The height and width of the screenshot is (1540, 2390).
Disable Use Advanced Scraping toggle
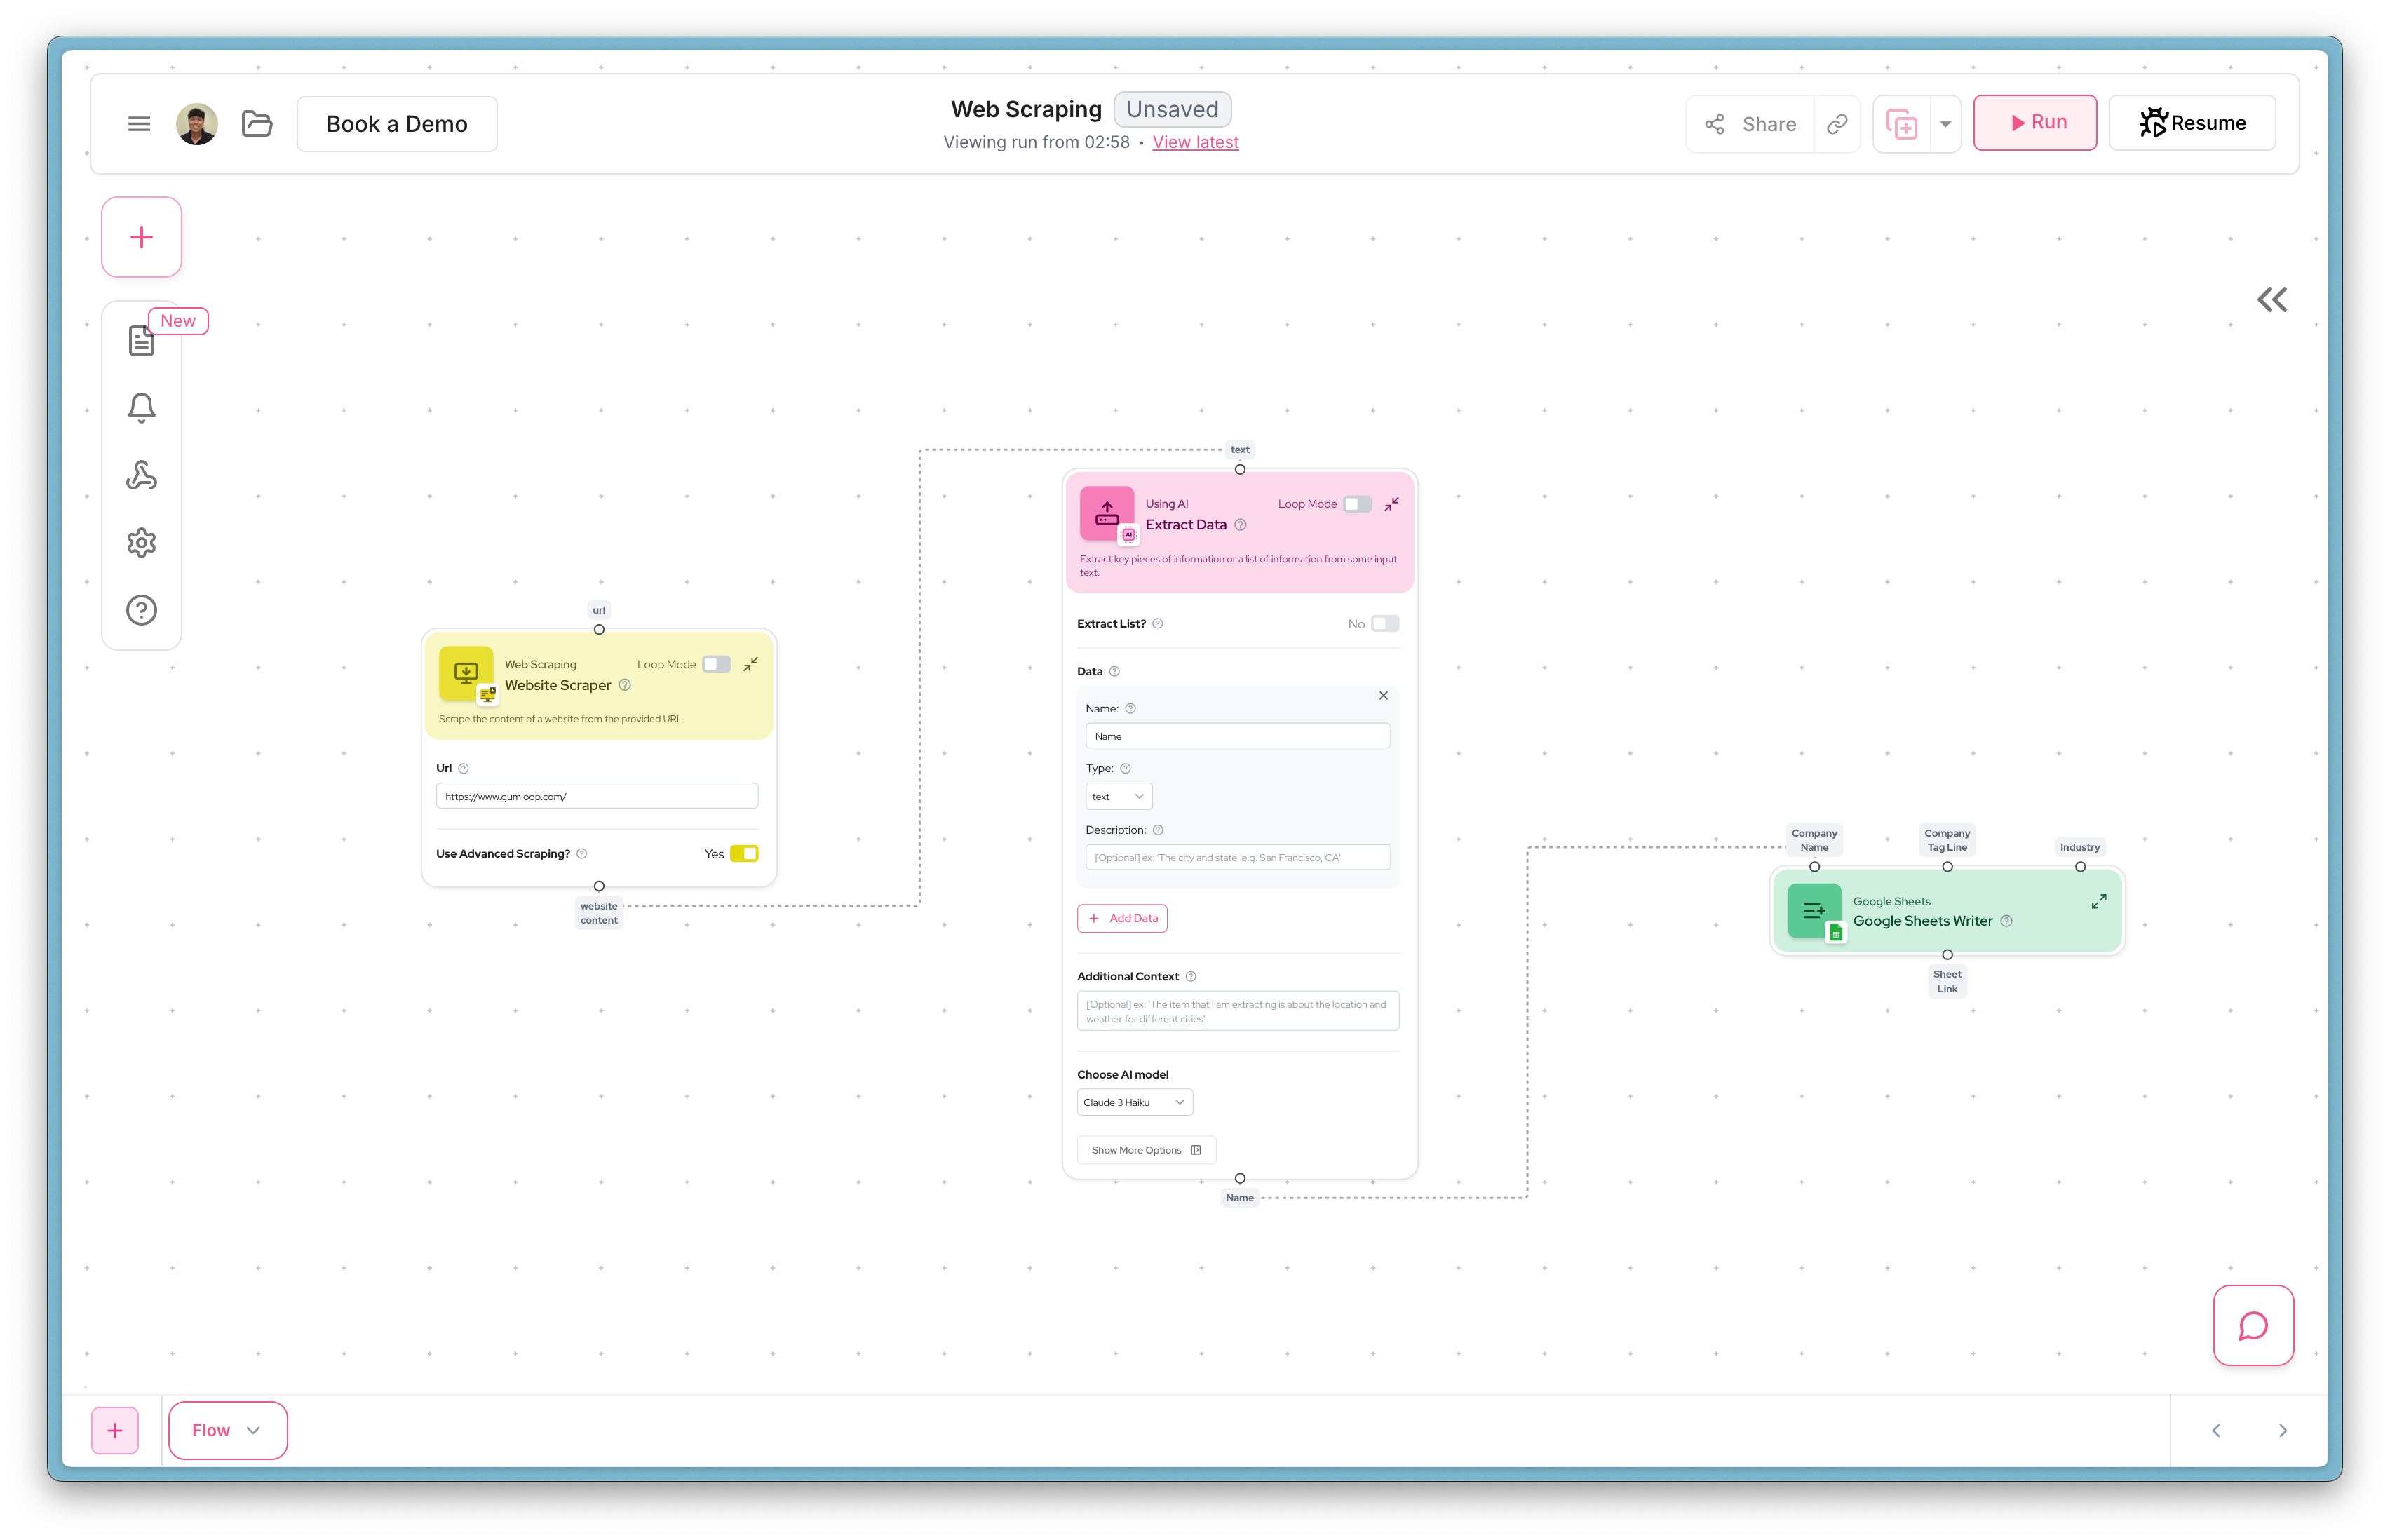[744, 853]
